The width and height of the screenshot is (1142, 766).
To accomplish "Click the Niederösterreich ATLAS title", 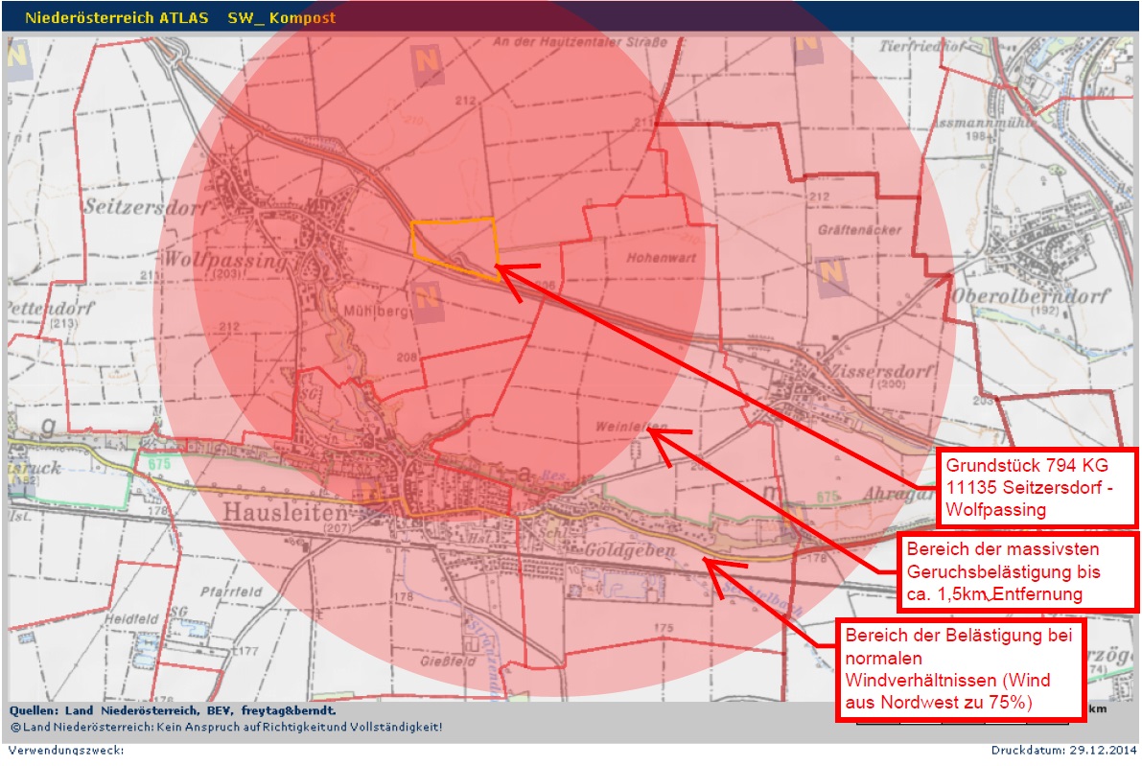I will point(117,17).
